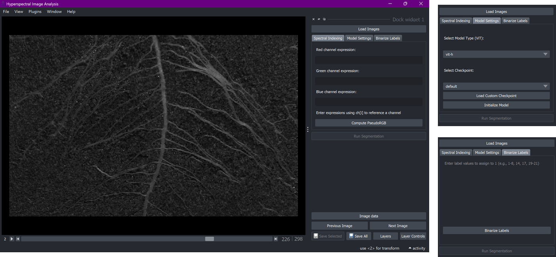This screenshot has width=556, height=257.
Task: Open the Plugins menu
Action: click(x=35, y=12)
